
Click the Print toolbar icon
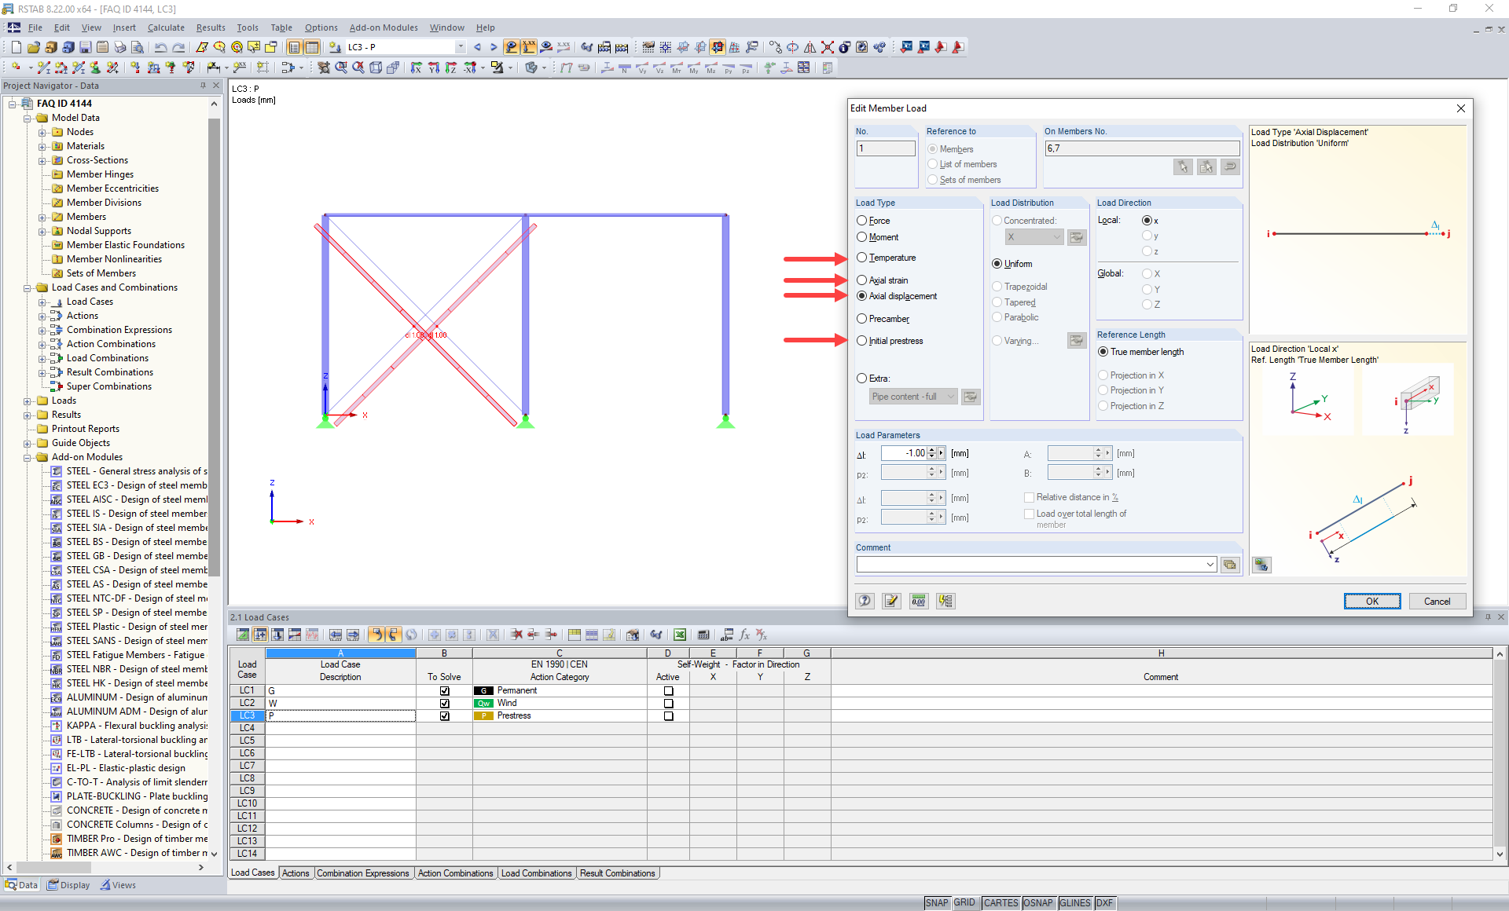119,47
